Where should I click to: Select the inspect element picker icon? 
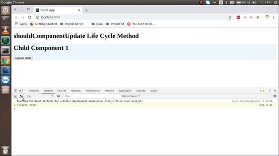(x=16, y=91)
